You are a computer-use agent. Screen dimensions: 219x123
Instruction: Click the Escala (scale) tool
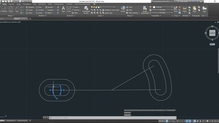coord(39,13)
